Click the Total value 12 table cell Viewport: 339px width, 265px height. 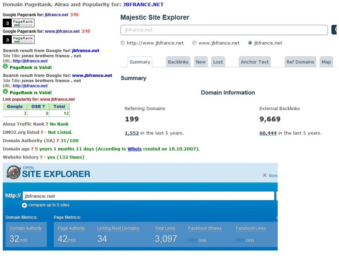click(x=59, y=114)
